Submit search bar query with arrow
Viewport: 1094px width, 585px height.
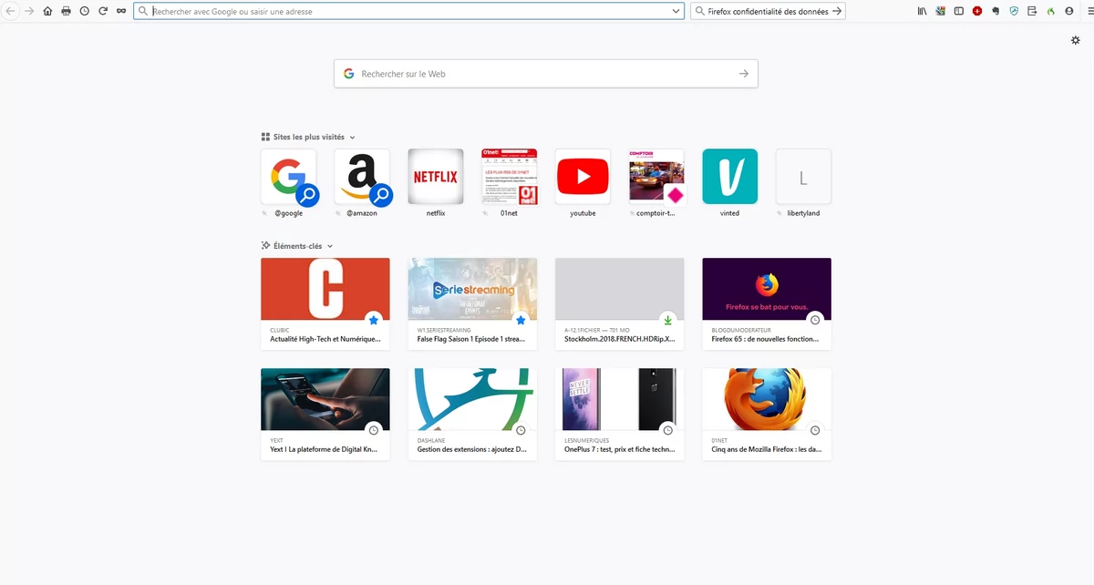(x=836, y=11)
